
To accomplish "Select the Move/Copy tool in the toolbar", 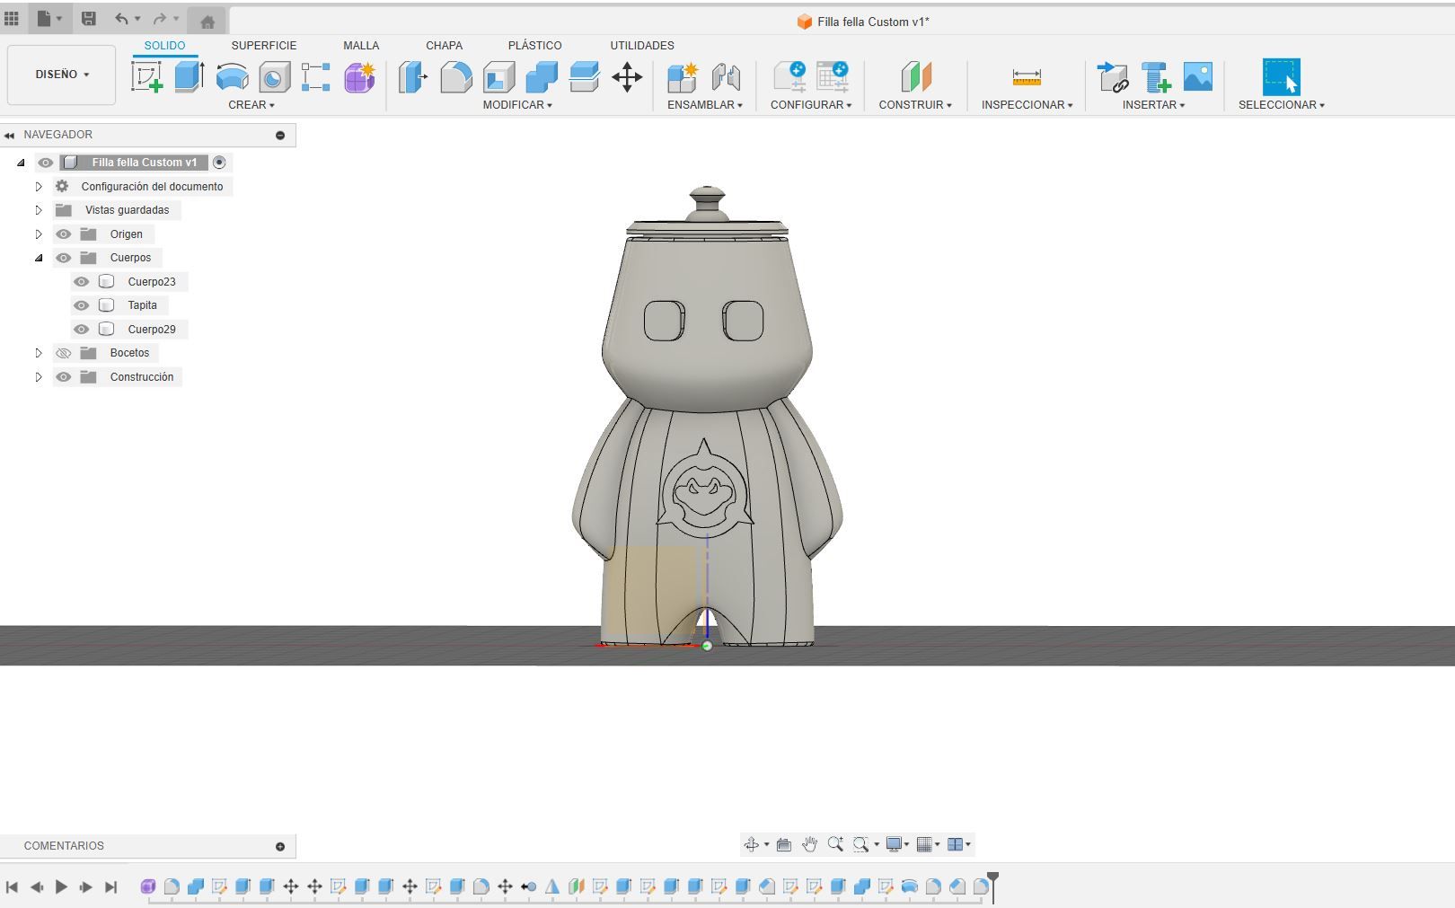I will 627,77.
